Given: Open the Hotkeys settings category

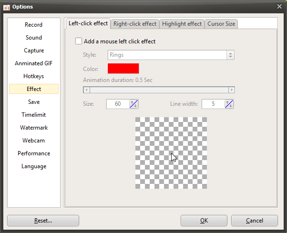Looking at the screenshot, I should pyautogui.click(x=34, y=76).
